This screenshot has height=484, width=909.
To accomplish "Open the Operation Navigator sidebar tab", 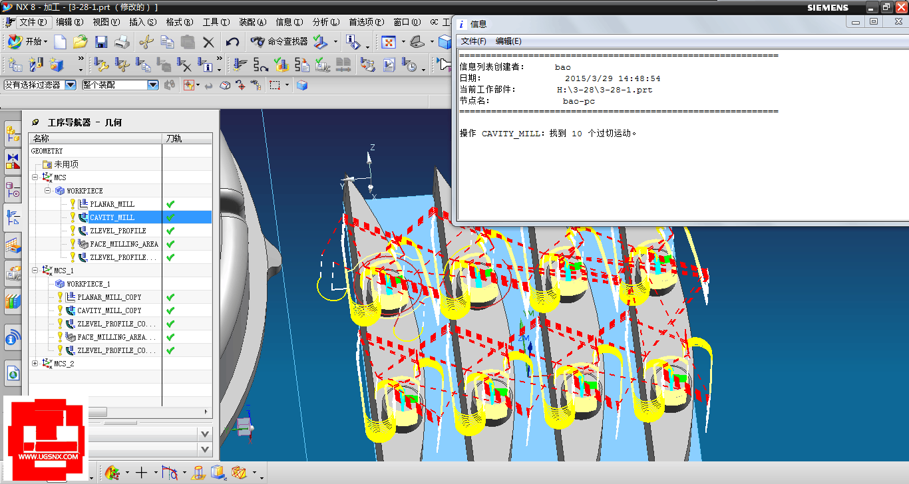I will [x=13, y=217].
